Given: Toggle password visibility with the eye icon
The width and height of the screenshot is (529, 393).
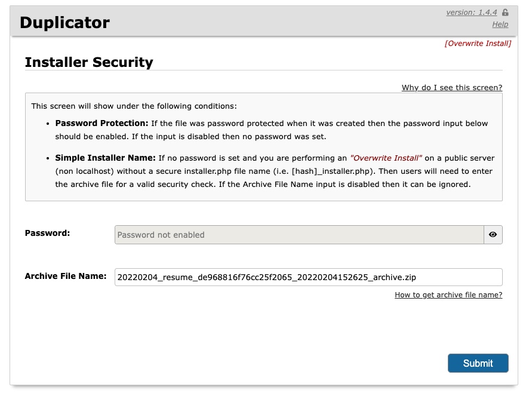Looking at the screenshot, I should click(493, 235).
